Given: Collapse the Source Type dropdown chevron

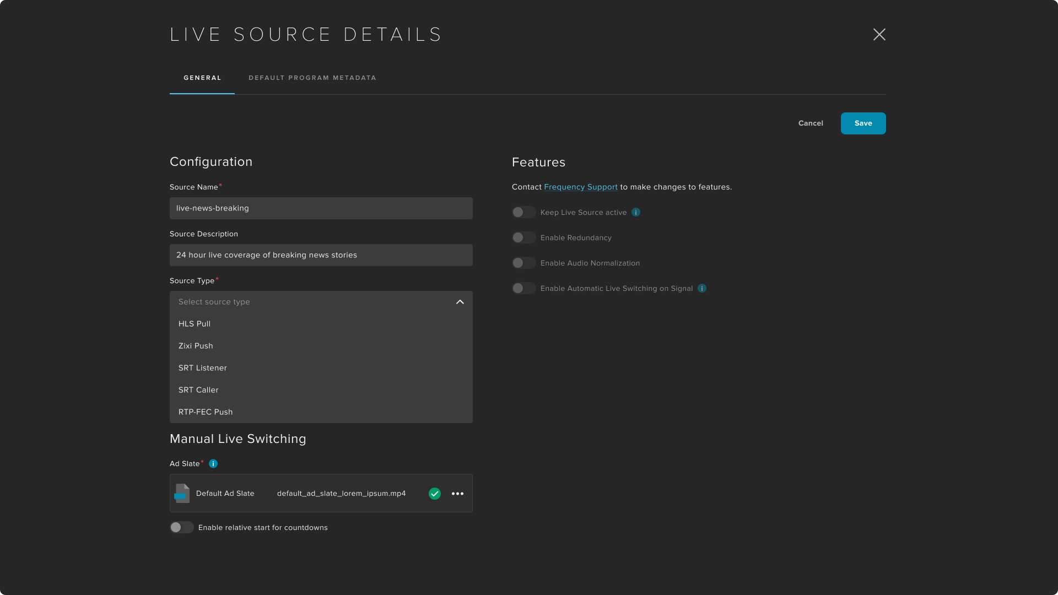Looking at the screenshot, I should tap(460, 302).
